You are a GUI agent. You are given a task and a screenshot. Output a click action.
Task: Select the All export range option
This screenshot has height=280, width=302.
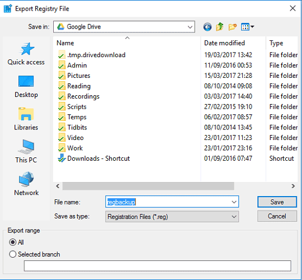tap(13, 242)
